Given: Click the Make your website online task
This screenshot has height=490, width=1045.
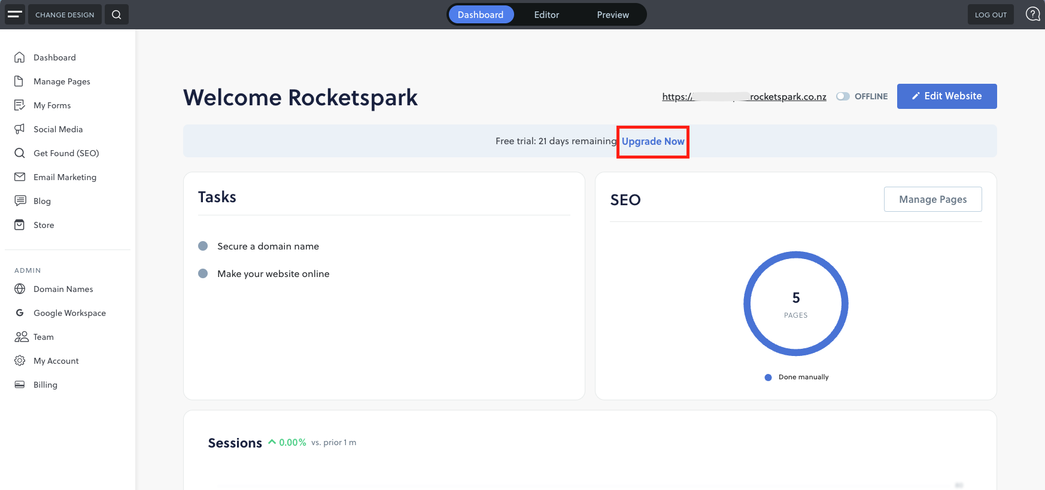Looking at the screenshot, I should click(x=274, y=273).
